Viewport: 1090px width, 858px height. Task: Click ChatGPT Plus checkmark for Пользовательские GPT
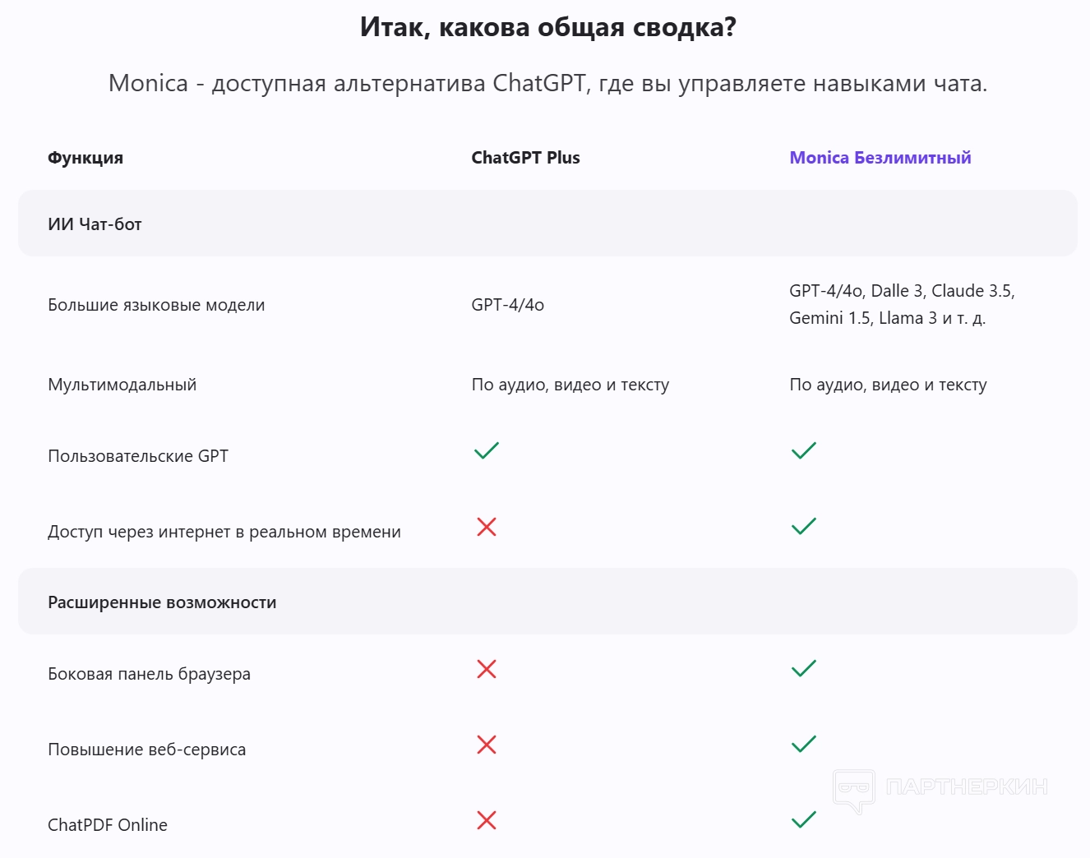click(x=487, y=450)
